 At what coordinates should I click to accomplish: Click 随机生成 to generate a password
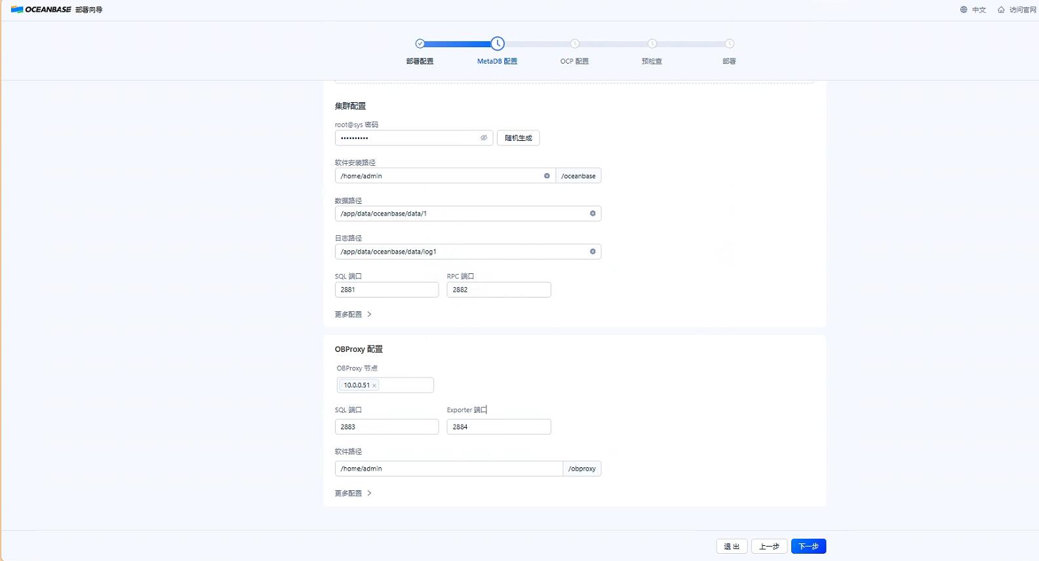[519, 138]
